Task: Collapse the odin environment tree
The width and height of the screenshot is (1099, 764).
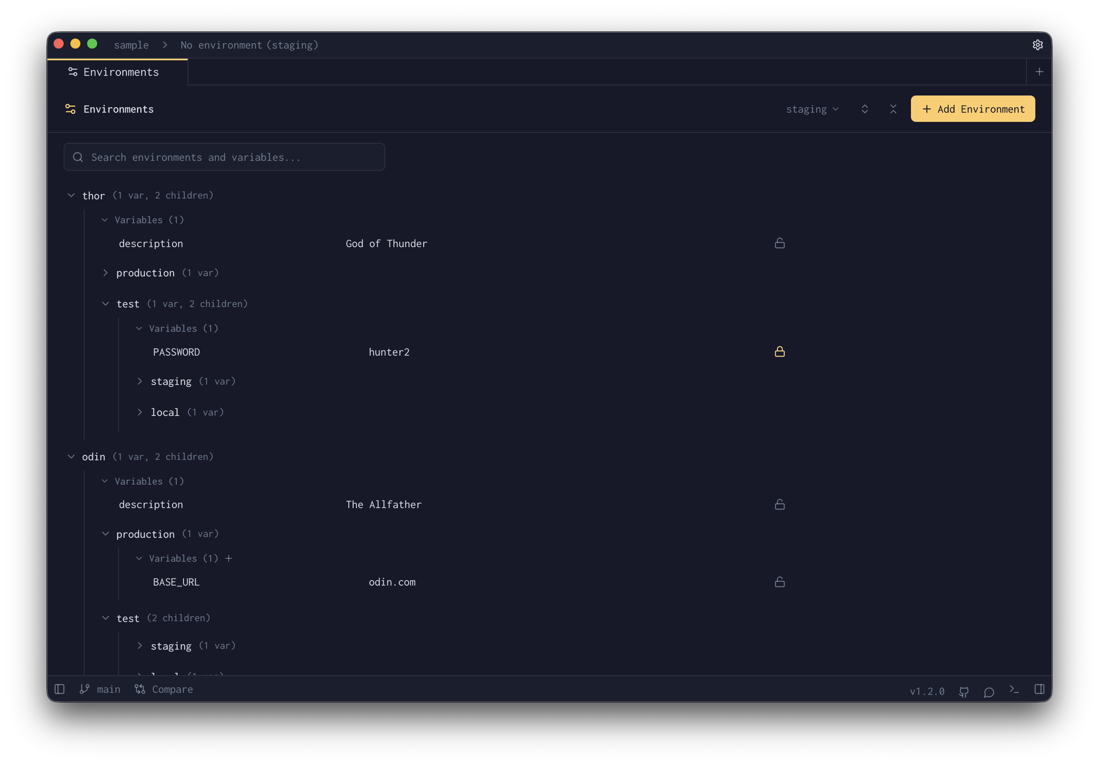Action: pos(71,456)
